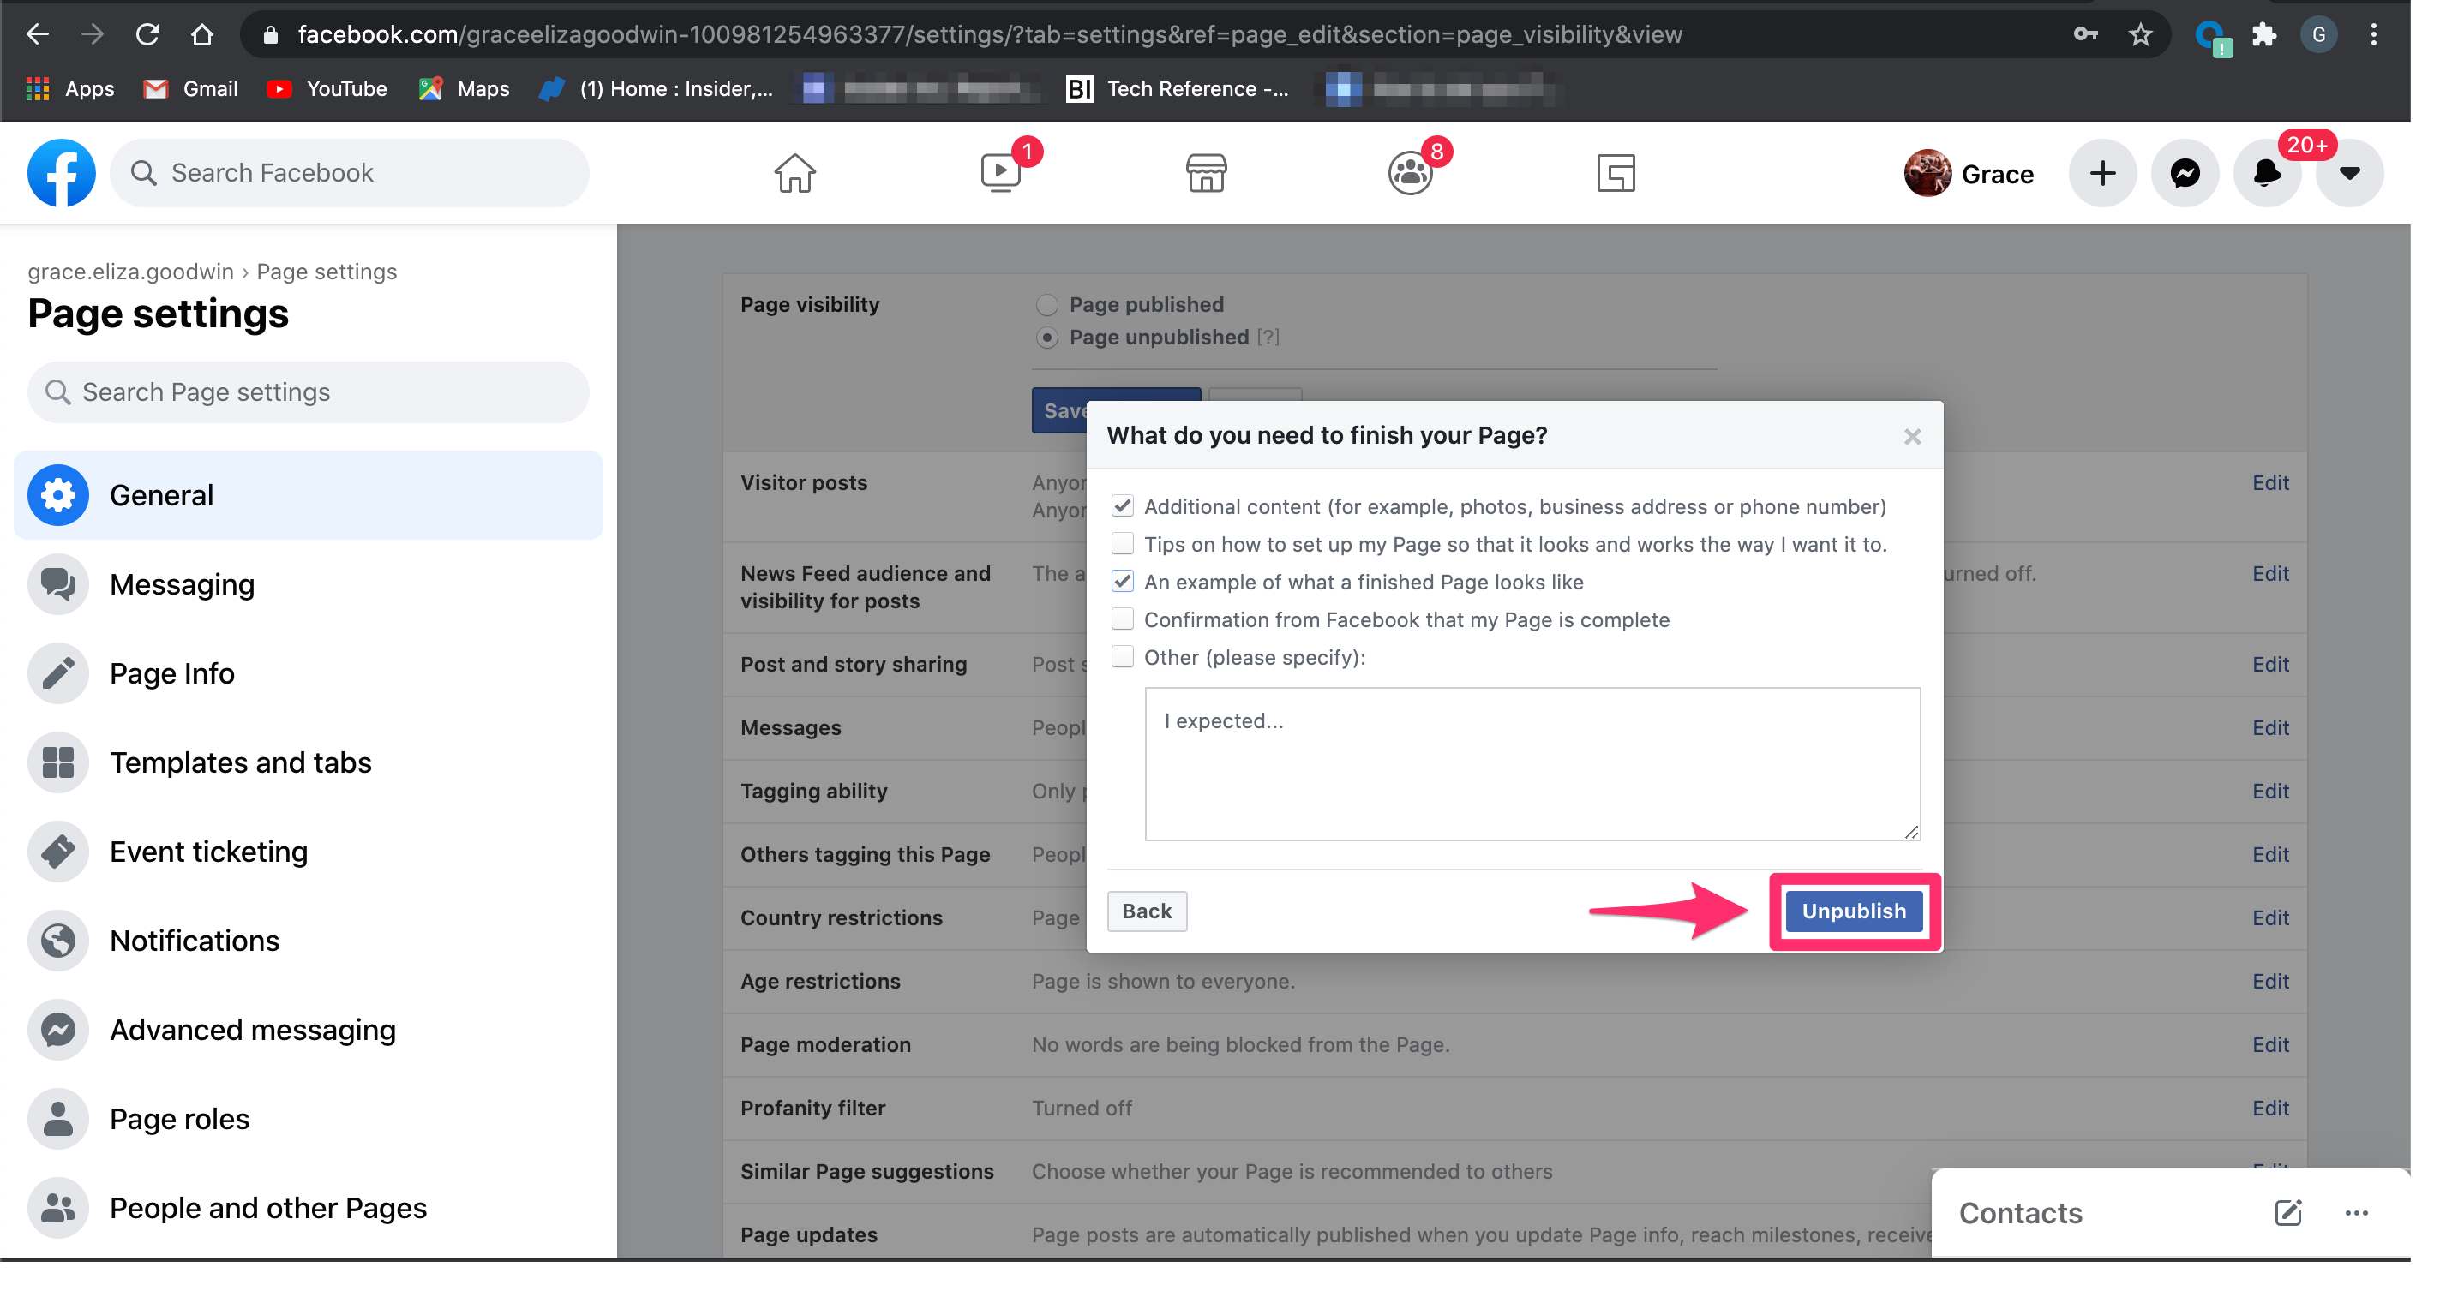Open Chrome's three-dot browser menu
Viewport: 2446px width, 1297px height.
coord(2375,34)
